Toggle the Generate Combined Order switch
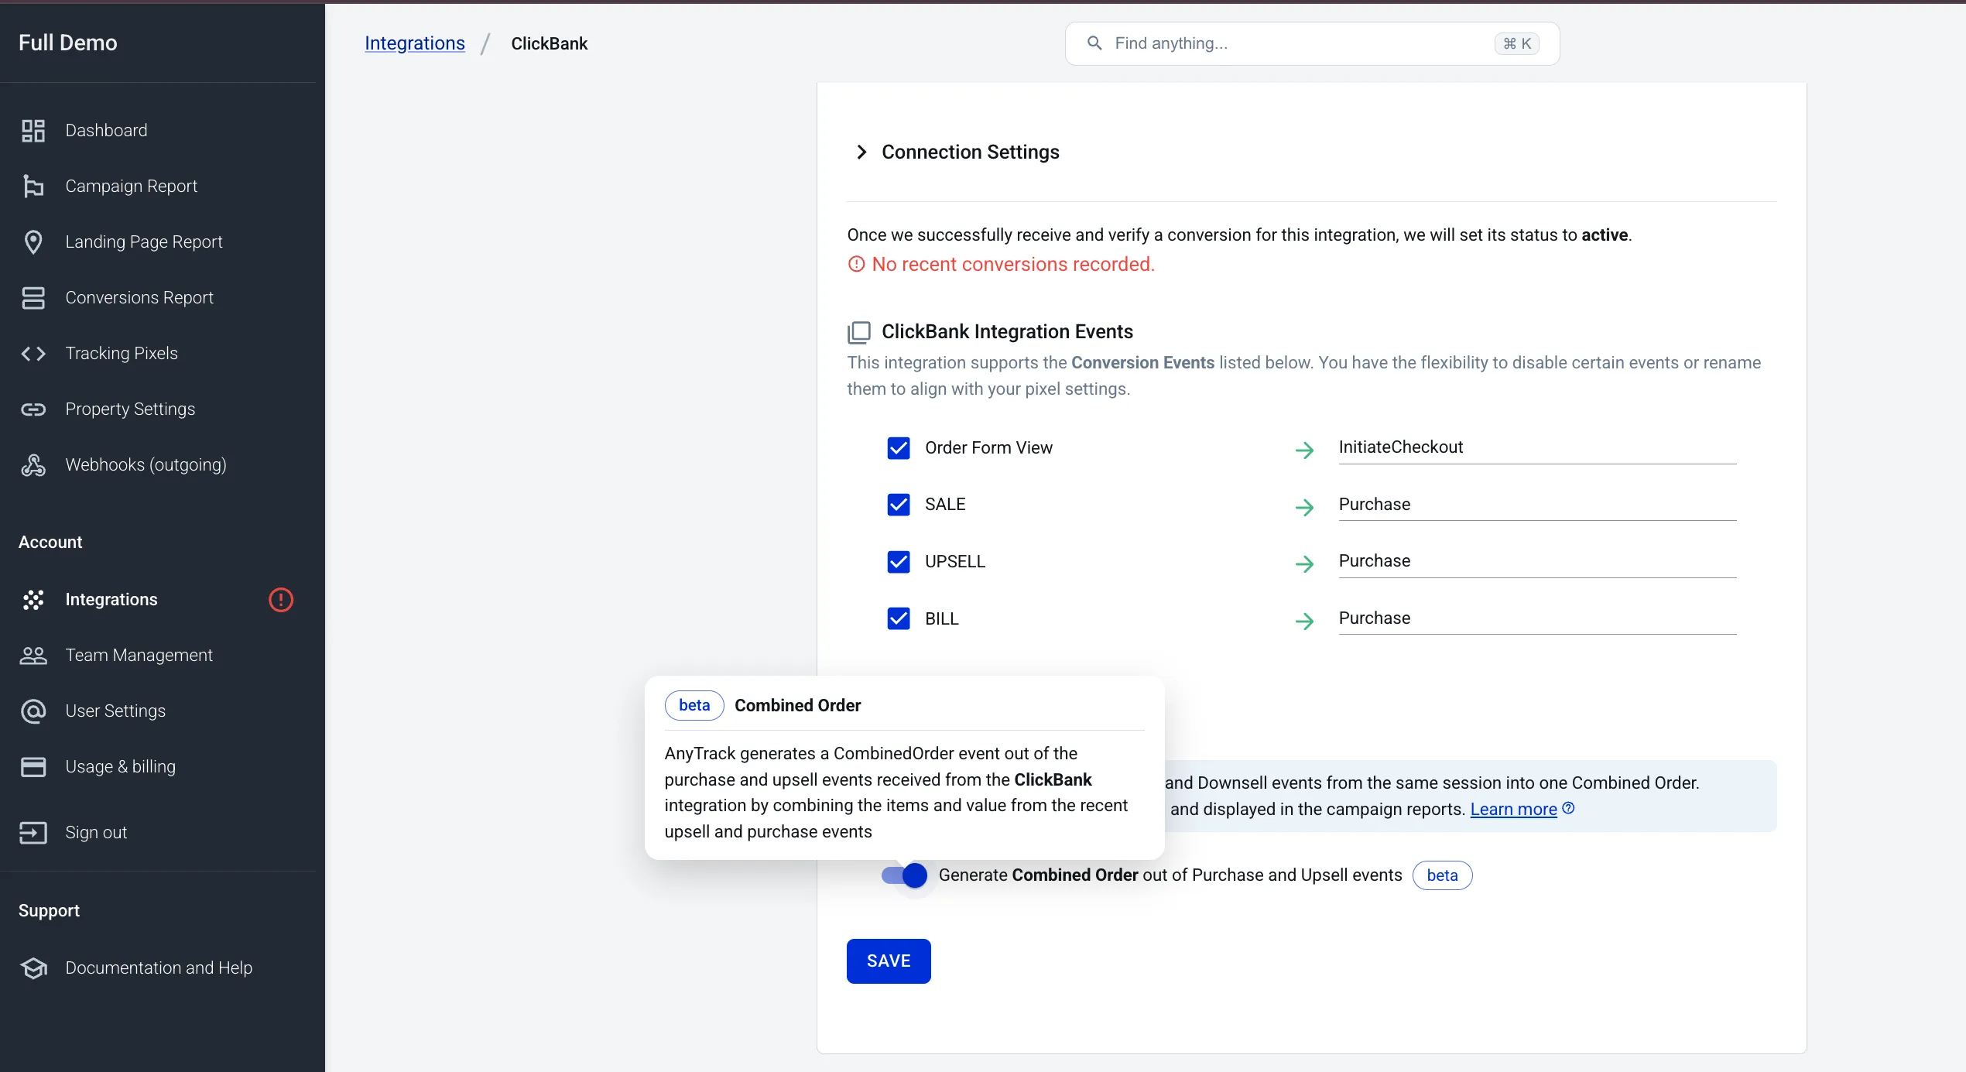The height and width of the screenshot is (1072, 1966). pos(904,875)
